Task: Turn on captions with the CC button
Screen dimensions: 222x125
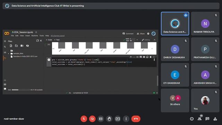Action: pos(101,119)
